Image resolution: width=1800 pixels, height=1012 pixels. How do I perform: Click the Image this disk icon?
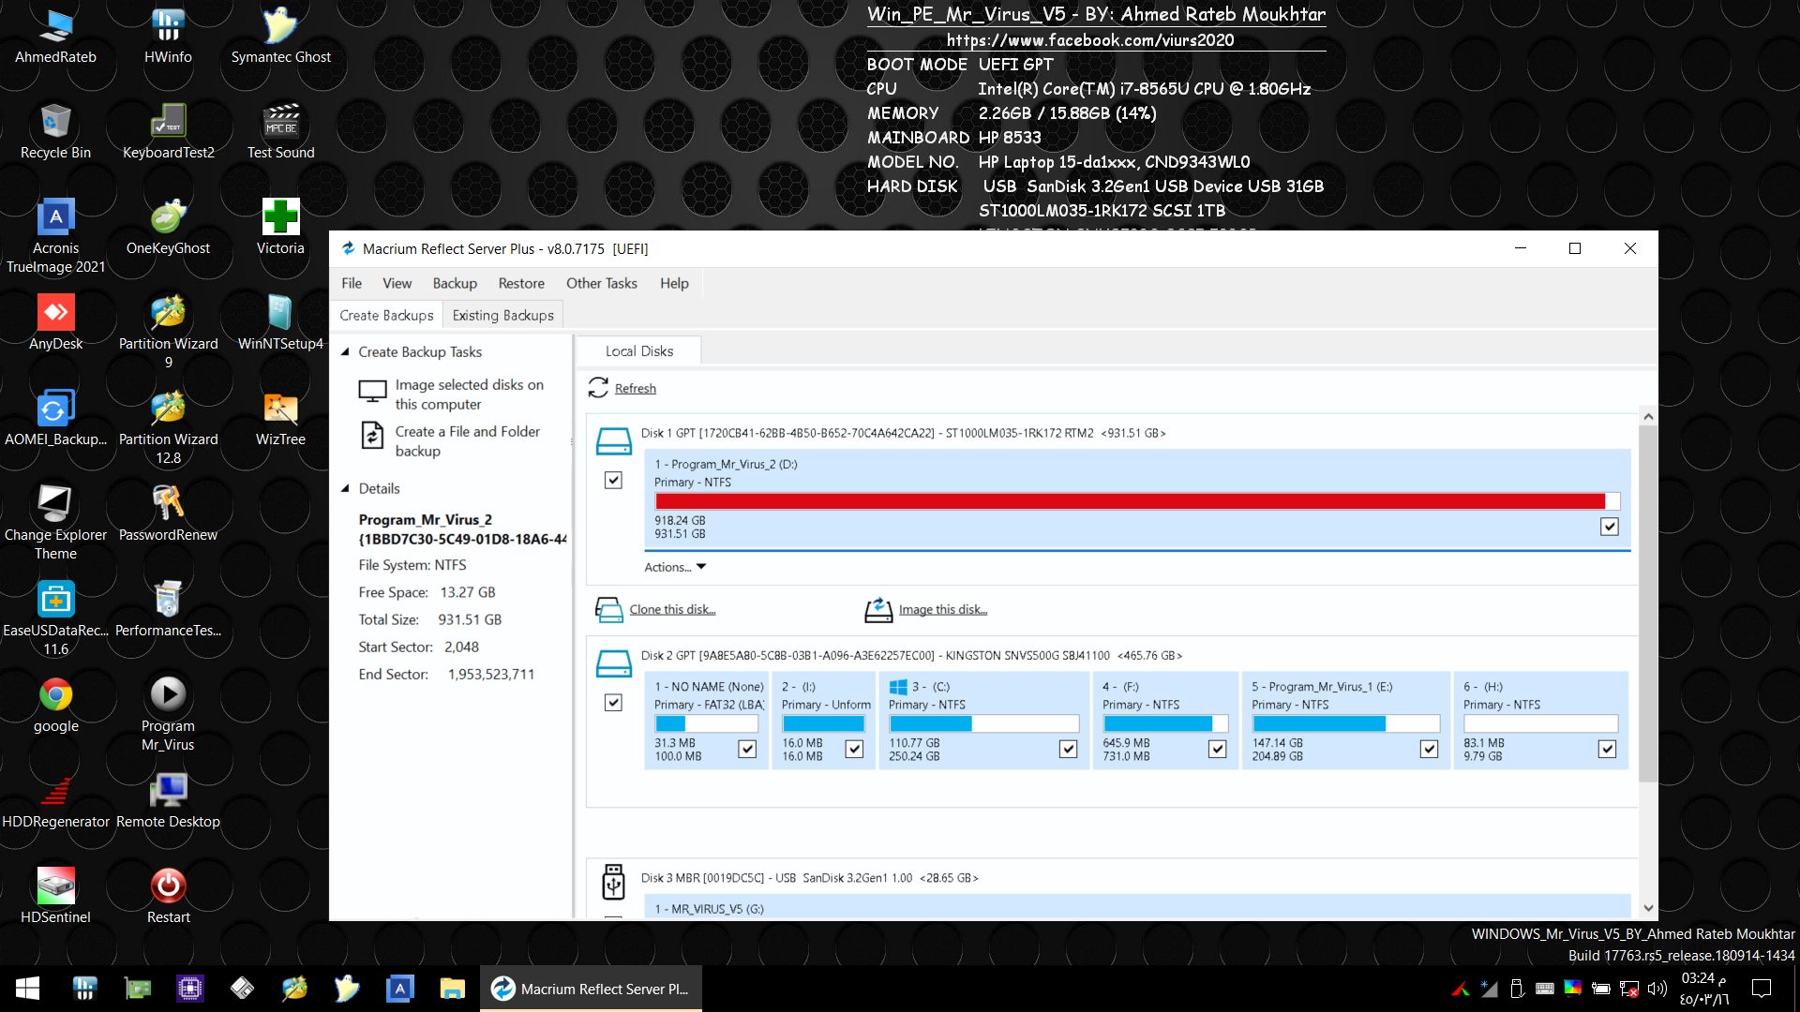[878, 610]
